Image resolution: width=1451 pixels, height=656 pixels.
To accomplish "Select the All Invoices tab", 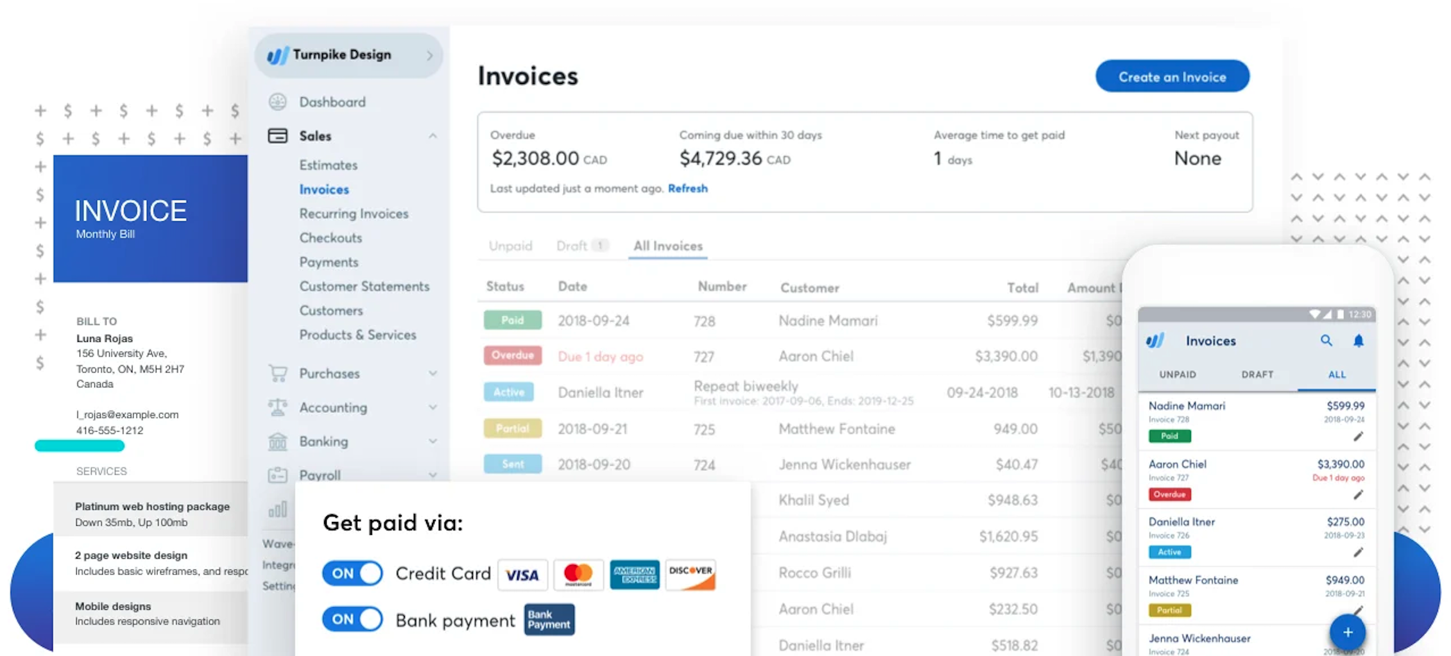I will 668,246.
